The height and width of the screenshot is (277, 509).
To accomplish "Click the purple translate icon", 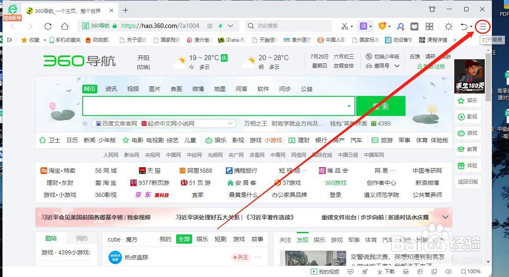I will click(x=363, y=26).
